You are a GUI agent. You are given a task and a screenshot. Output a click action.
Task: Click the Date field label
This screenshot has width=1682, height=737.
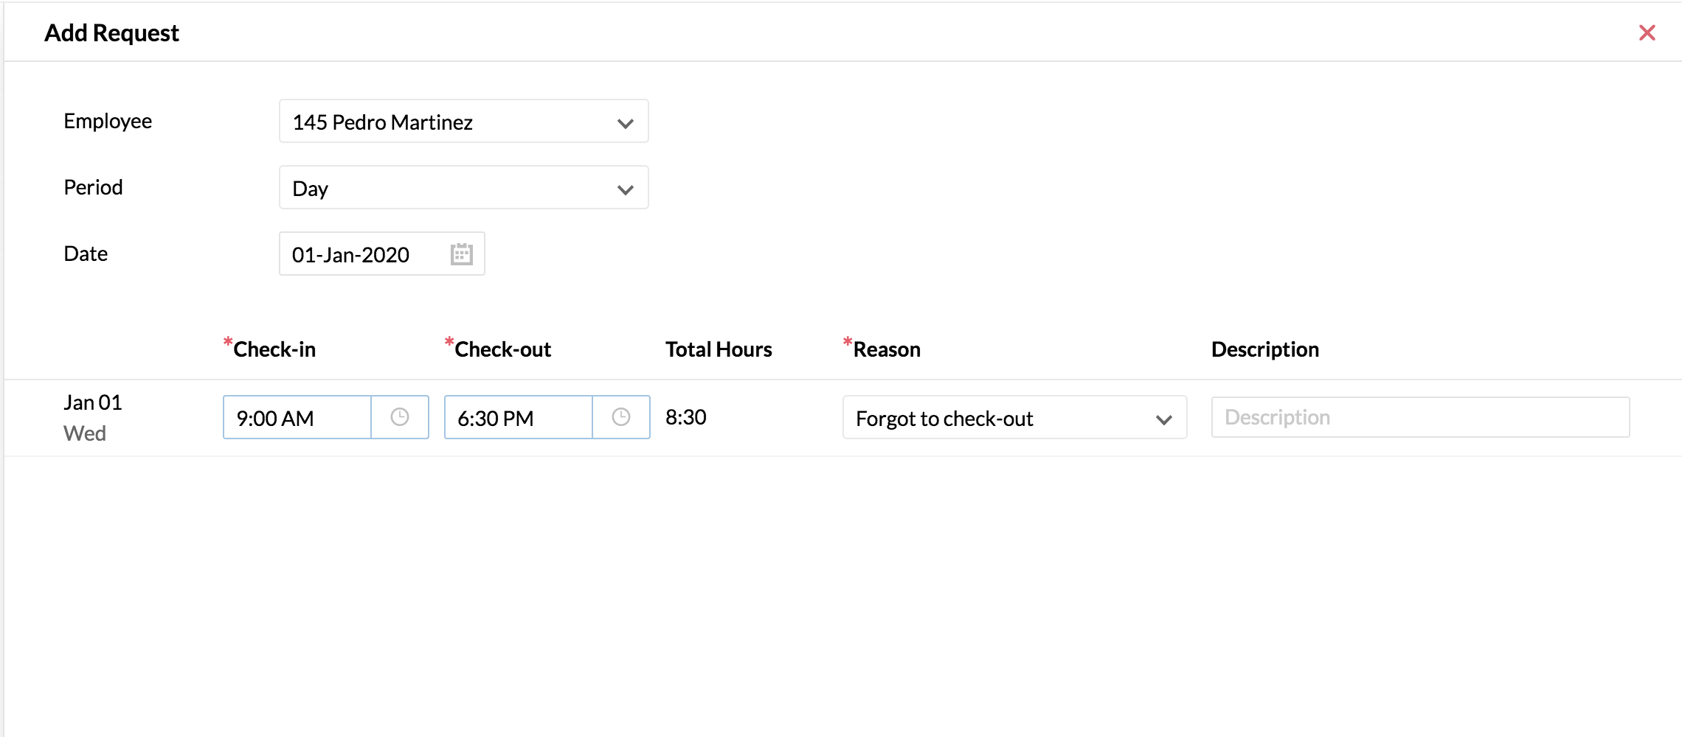click(x=86, y=254)
